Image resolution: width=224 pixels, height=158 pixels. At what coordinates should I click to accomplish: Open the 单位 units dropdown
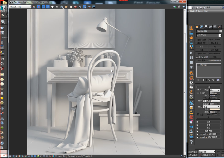[211, 101]
